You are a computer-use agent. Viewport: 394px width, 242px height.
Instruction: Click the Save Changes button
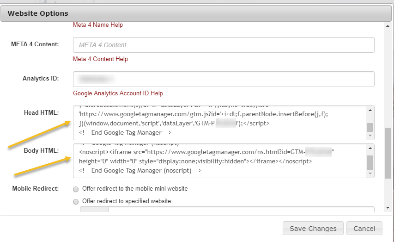313,228
